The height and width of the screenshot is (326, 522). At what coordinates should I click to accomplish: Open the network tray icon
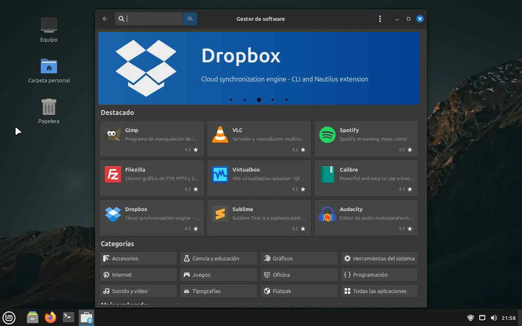coord(482,318)
